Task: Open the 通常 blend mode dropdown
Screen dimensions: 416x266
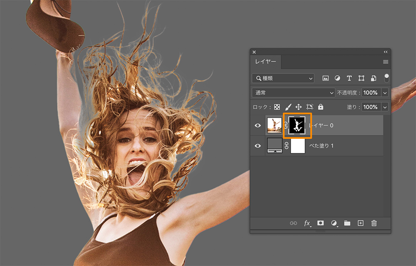Action: click(293, 93)
